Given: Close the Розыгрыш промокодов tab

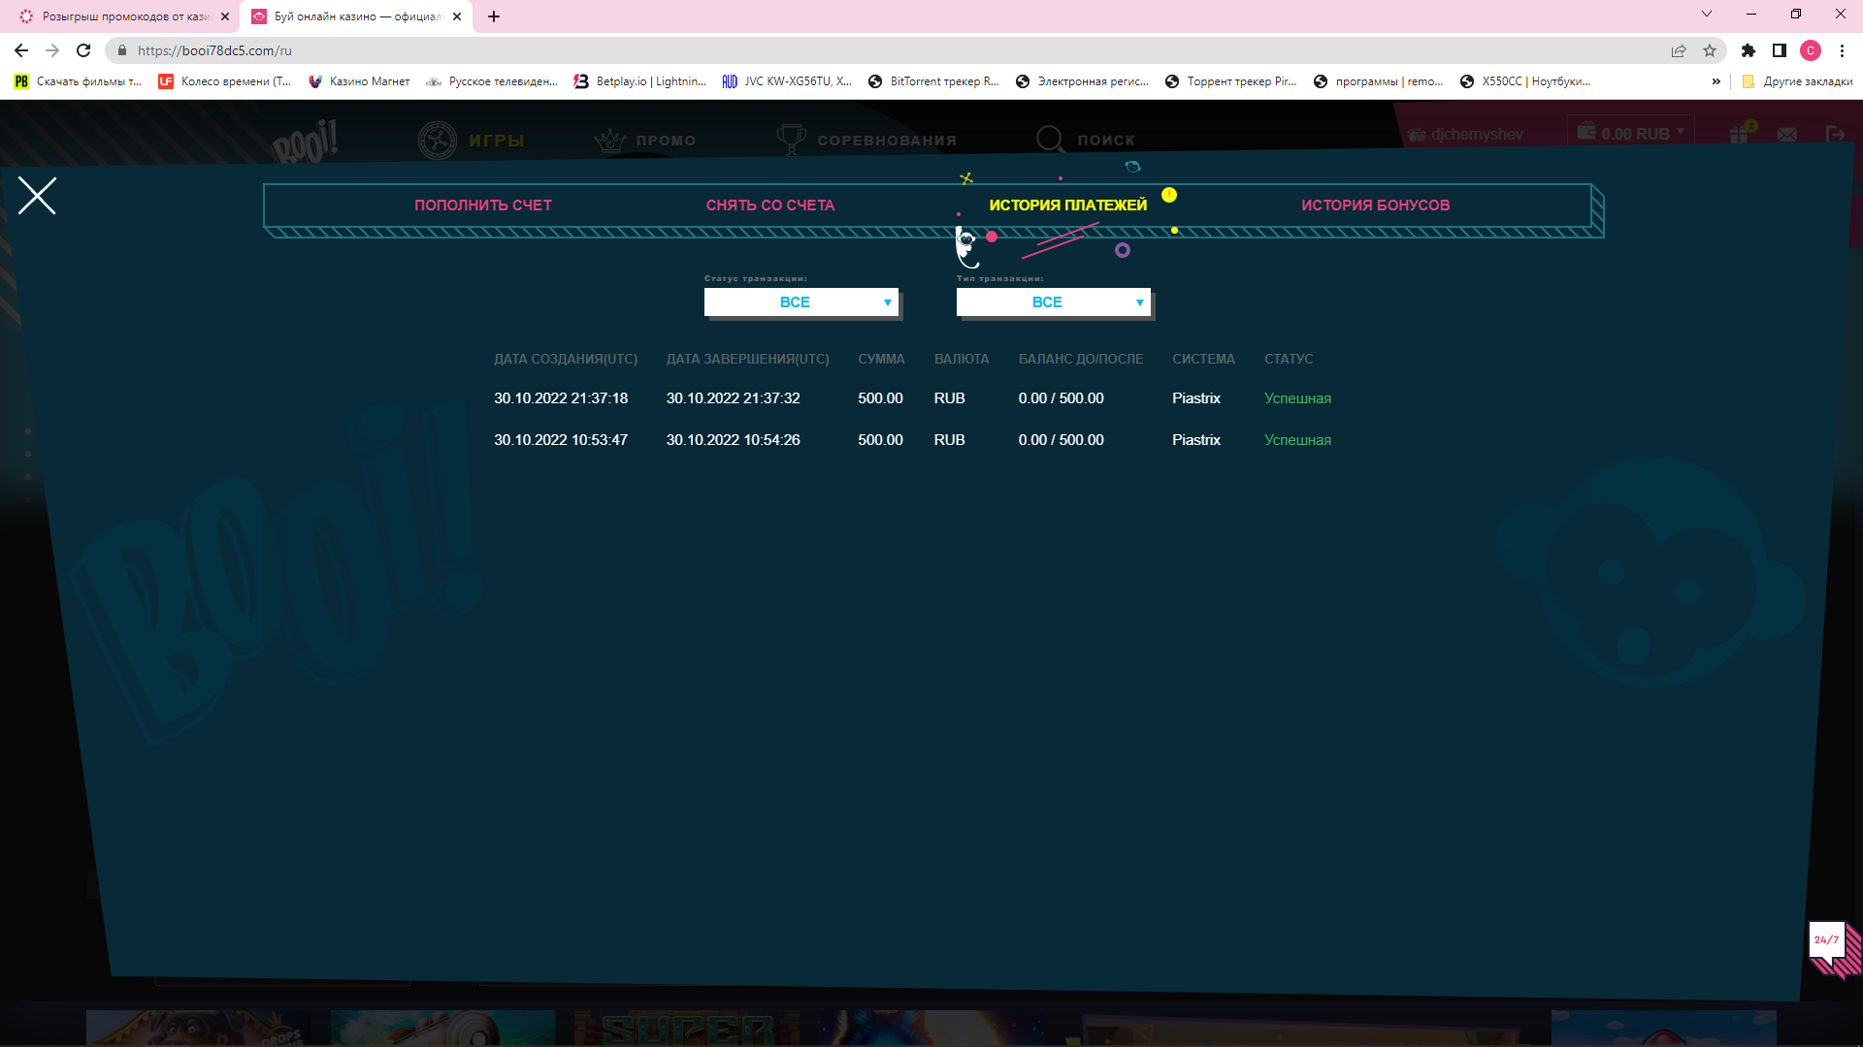Looking at the screenshot, I should [x=225, y=16].
